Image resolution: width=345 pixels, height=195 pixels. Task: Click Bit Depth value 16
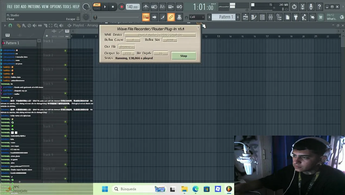pos(161,53)
